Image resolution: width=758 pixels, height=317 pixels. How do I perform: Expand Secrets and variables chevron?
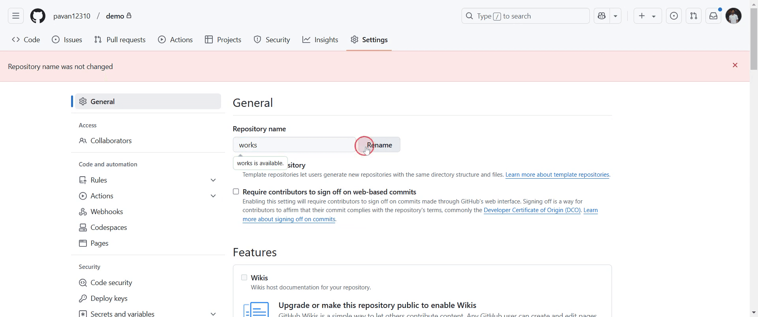pyautogui.click(x=213, y=314)
